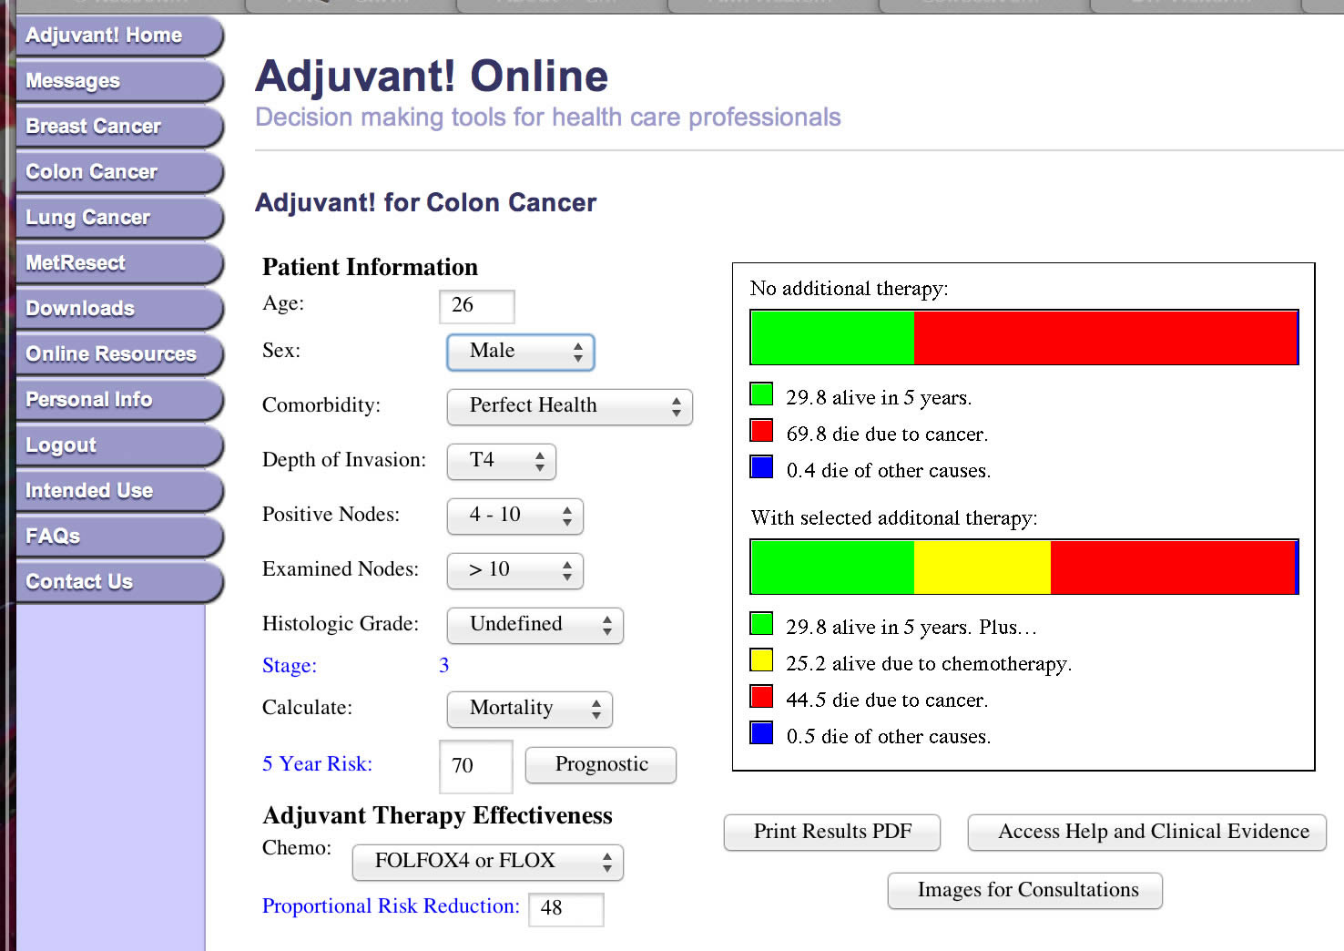
Task: Click yellow alive due to chemotherapy swatch
Action: pos(761,660)
